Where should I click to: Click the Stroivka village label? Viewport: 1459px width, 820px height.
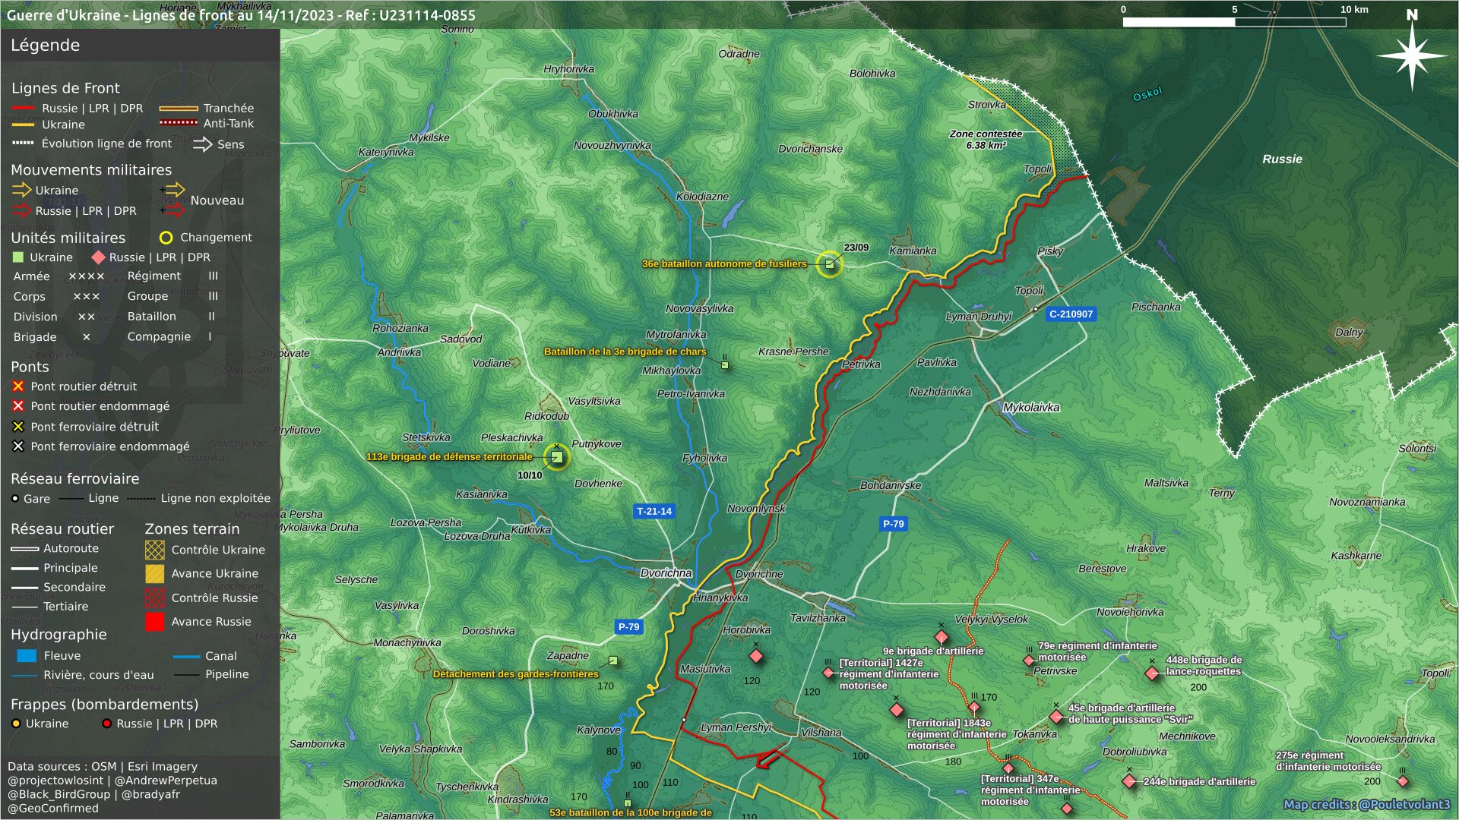(986, 105)
